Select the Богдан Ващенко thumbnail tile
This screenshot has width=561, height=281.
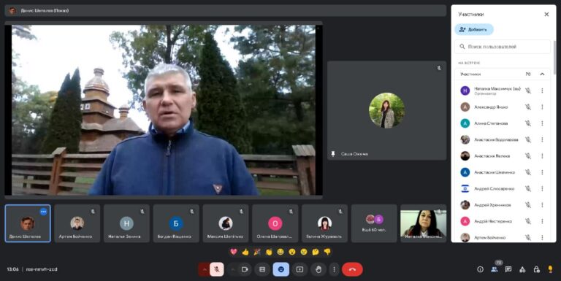click(176, 223)
